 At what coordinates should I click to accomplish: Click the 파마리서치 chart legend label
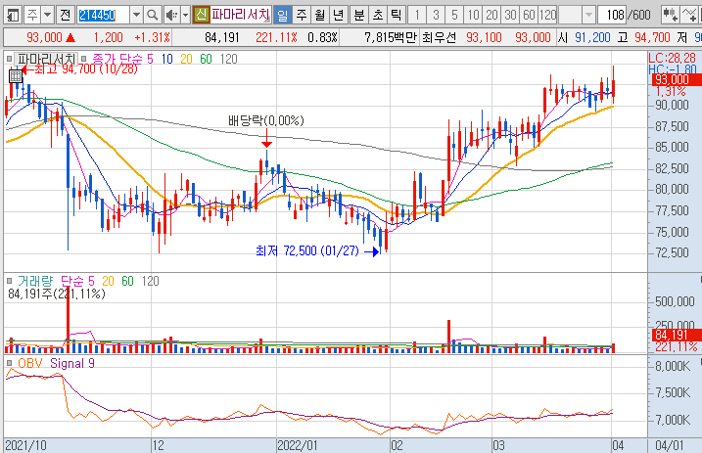(46, 59)
